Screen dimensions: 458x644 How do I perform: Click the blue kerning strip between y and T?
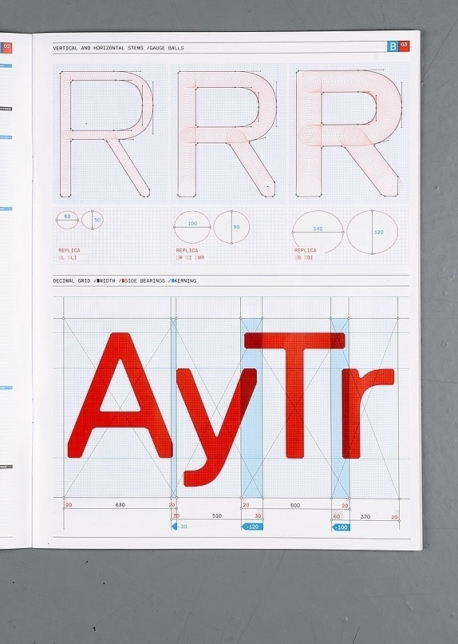(x=251, y=407)
